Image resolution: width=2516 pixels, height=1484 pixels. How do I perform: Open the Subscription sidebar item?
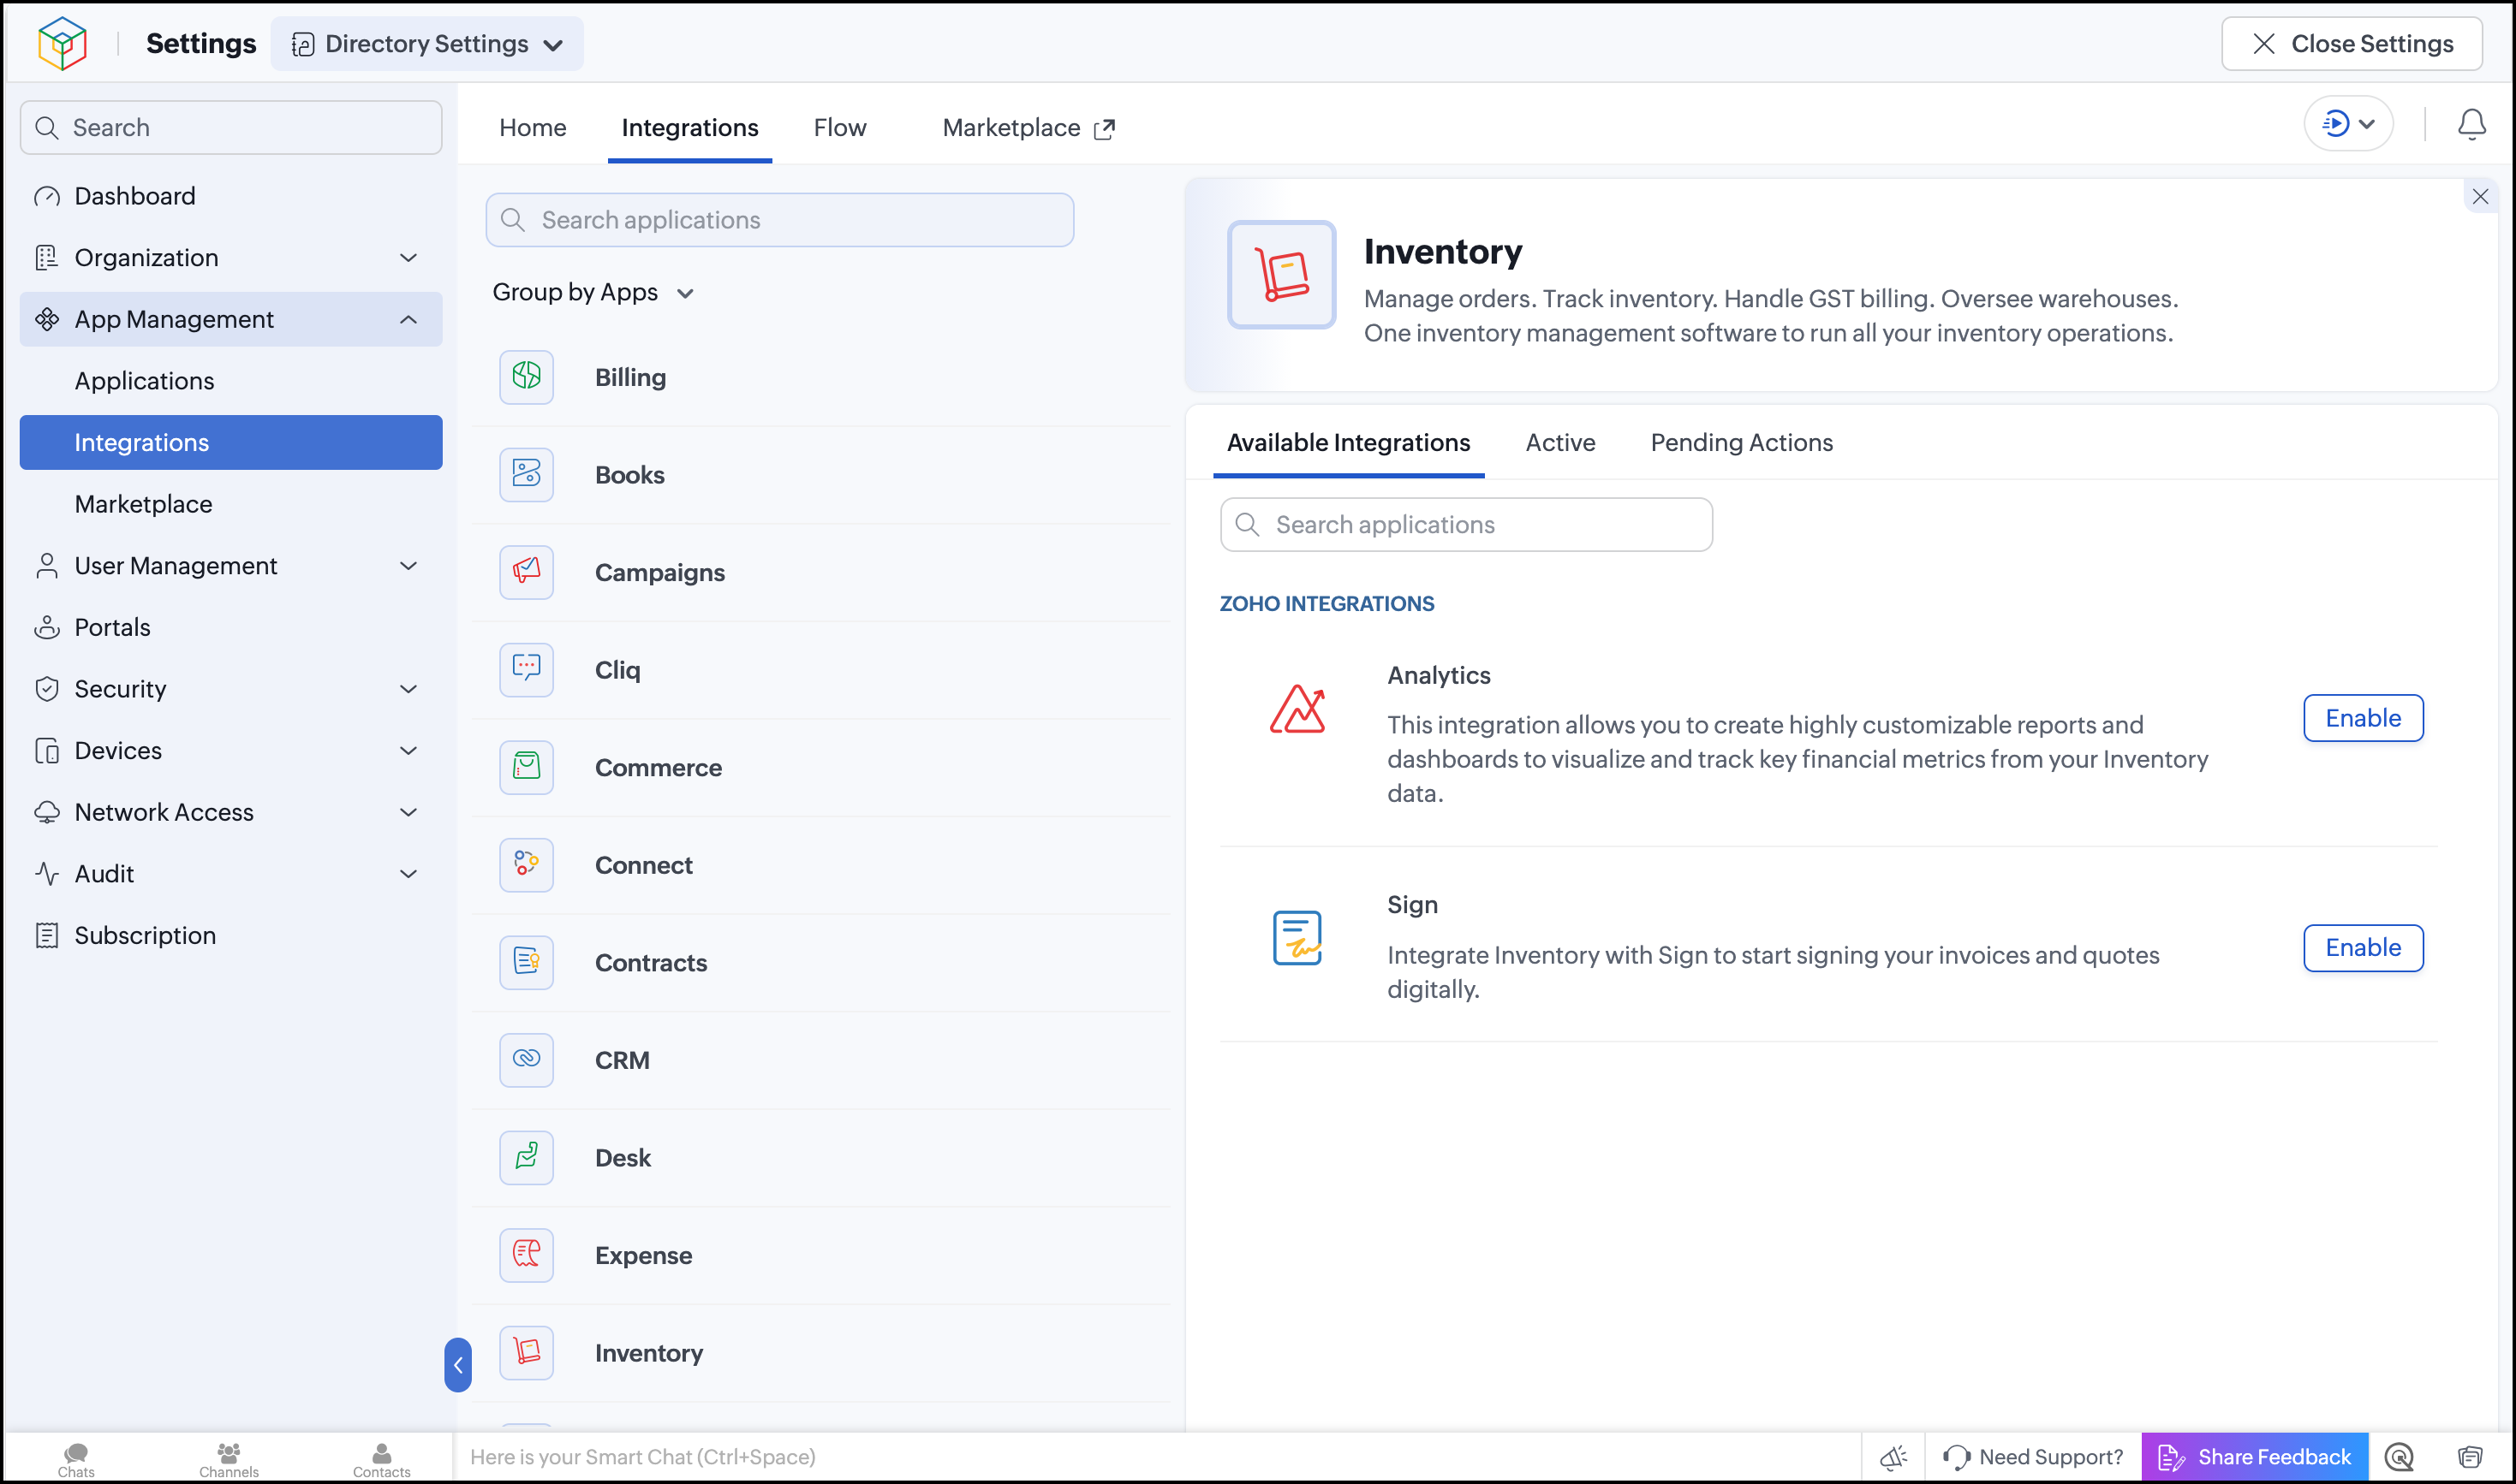[231, 935]
